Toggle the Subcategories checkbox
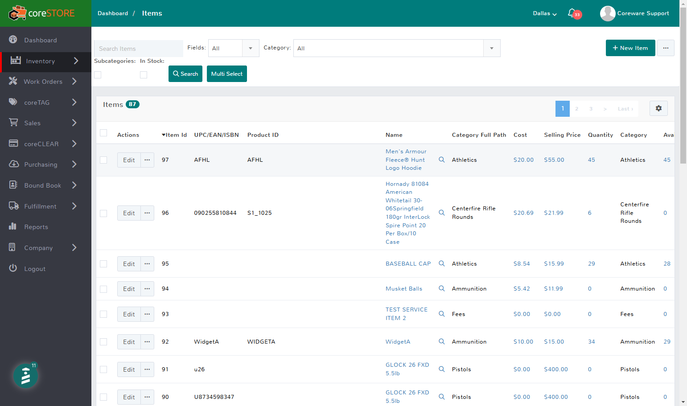Image resolution: width=687 pixels, height=406 pixels. [98, 75]
